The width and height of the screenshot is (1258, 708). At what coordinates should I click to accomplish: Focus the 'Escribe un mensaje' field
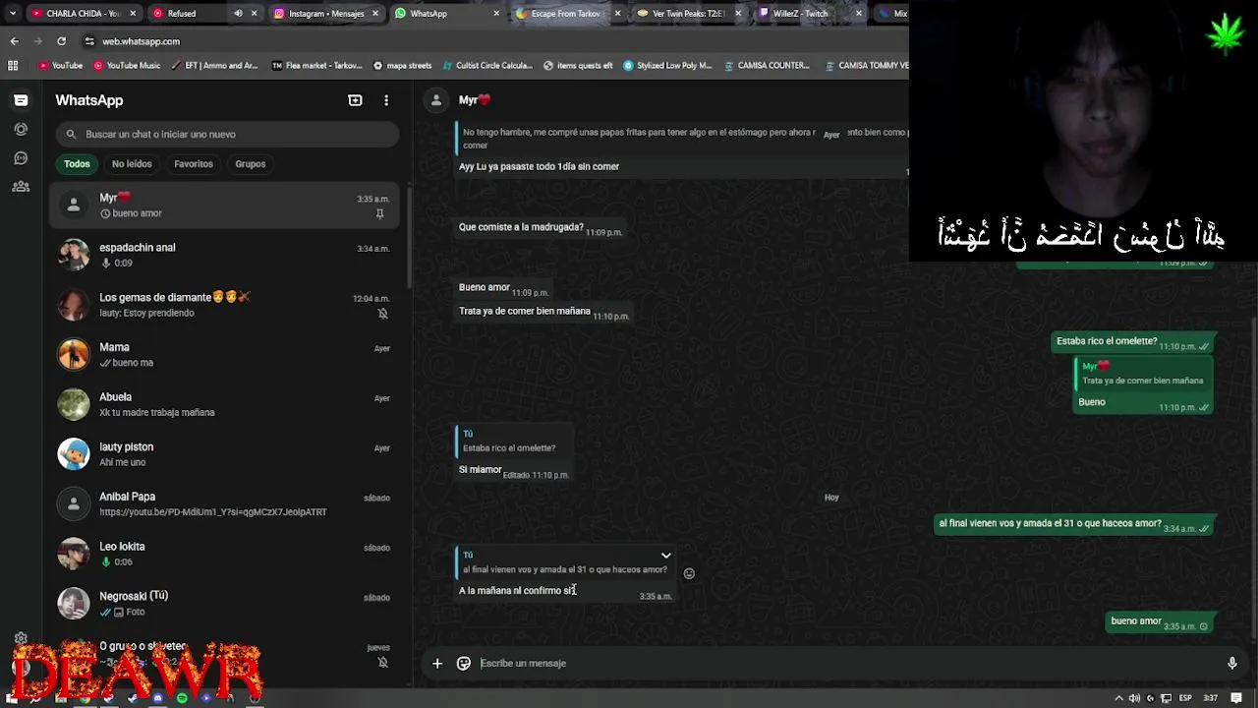pyautogui.click(x=845, y=663)
